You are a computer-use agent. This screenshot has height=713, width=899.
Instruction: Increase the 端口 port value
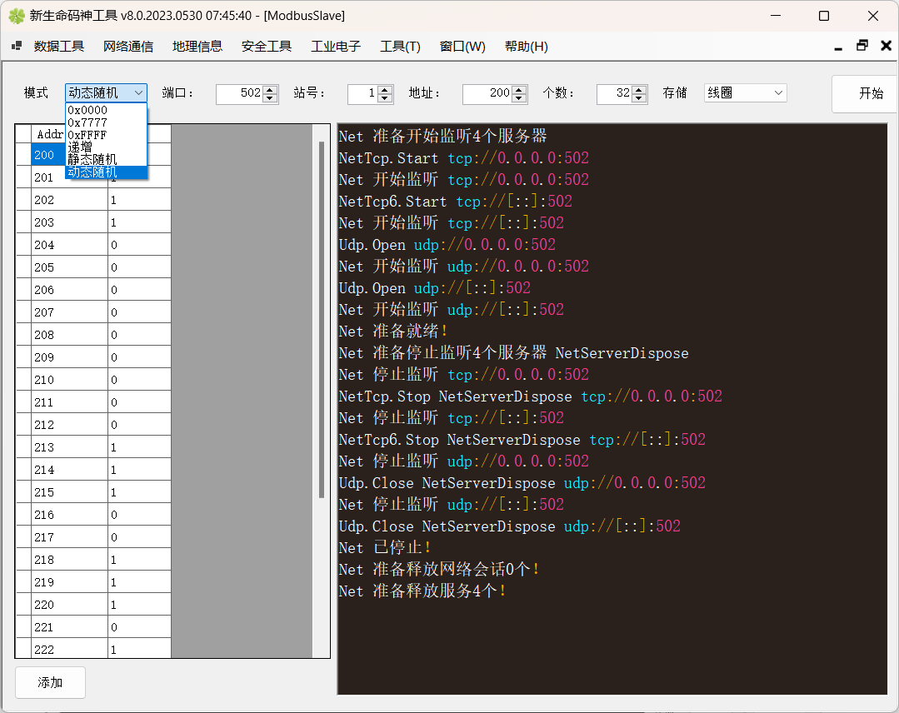pyautogui.click(x=271, y=89)
